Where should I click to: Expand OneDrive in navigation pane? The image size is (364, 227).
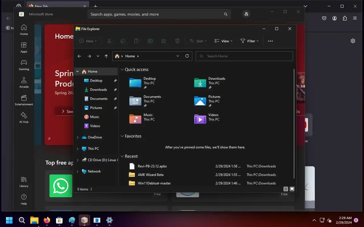click(77, 137)
